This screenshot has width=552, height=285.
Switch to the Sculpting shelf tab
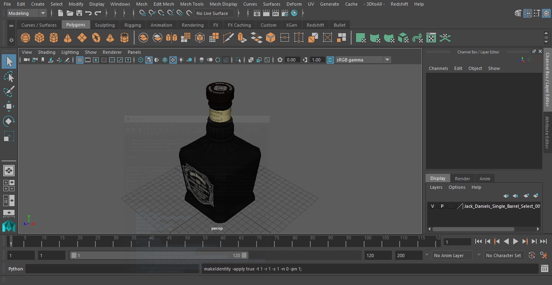click(105, 25)
